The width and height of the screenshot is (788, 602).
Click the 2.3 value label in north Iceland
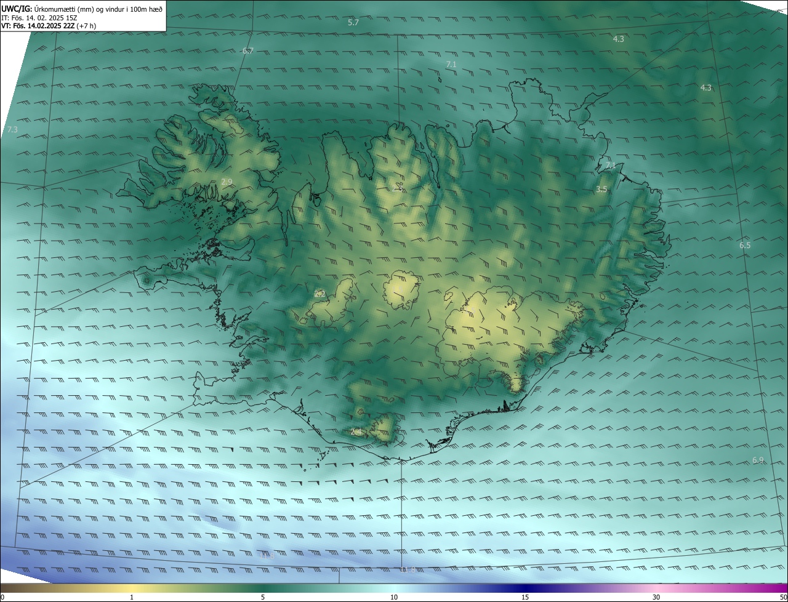pyautogui.click(x=398, y=188)
